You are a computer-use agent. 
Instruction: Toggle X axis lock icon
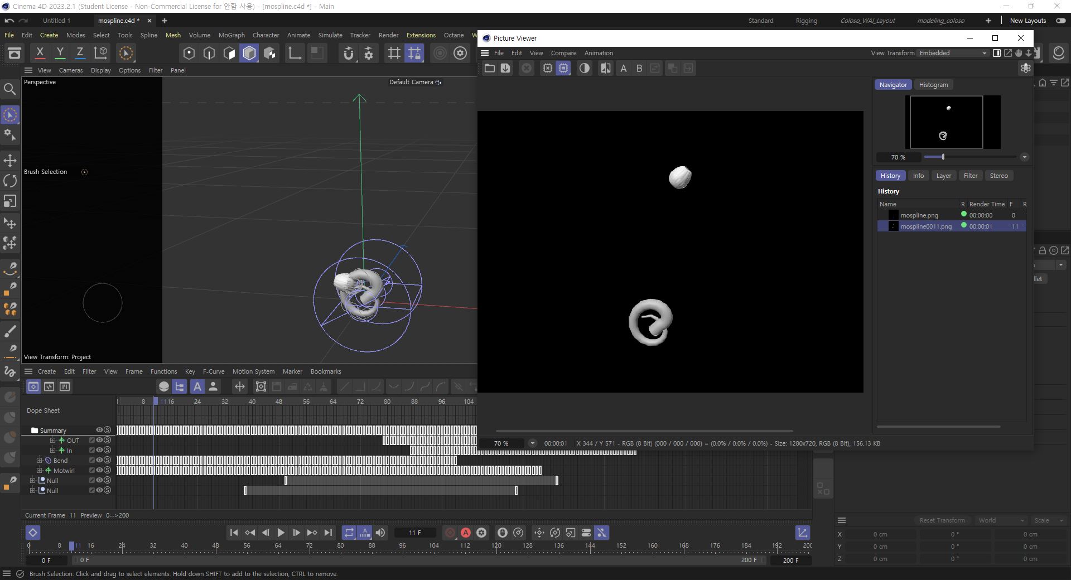[40, 53]
